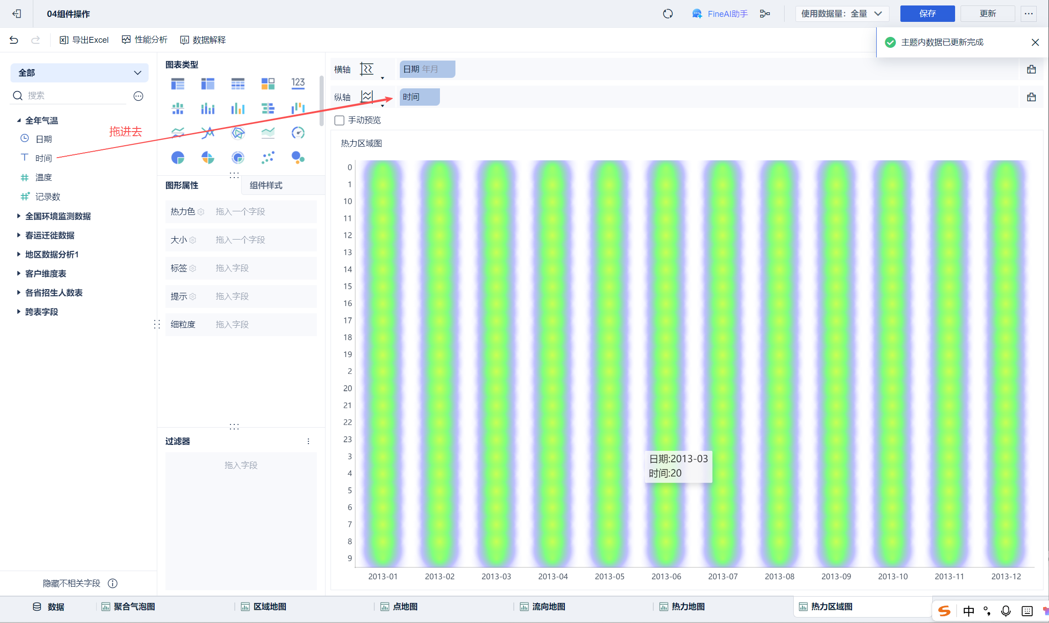Viewport: 1049px width, 623px height.
Task: Switch to the 组件样式 tab
Action: pos(266,185)
